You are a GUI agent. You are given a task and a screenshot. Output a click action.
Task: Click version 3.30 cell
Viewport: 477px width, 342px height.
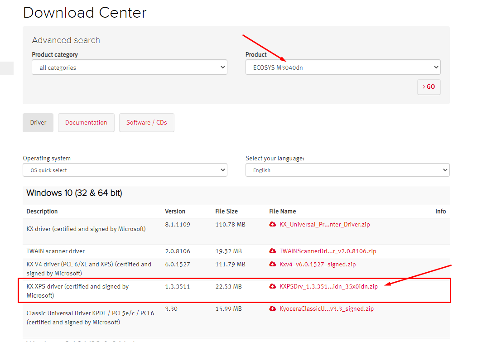(171, 309)
